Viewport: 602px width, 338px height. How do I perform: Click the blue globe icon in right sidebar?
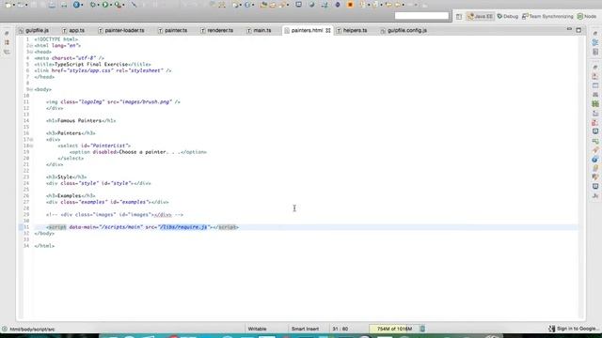click(x=595, y=159)
